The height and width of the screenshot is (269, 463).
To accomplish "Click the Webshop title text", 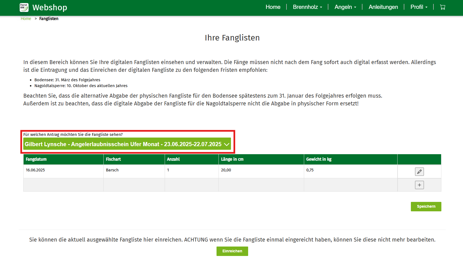I will click(x=50, y=7).
